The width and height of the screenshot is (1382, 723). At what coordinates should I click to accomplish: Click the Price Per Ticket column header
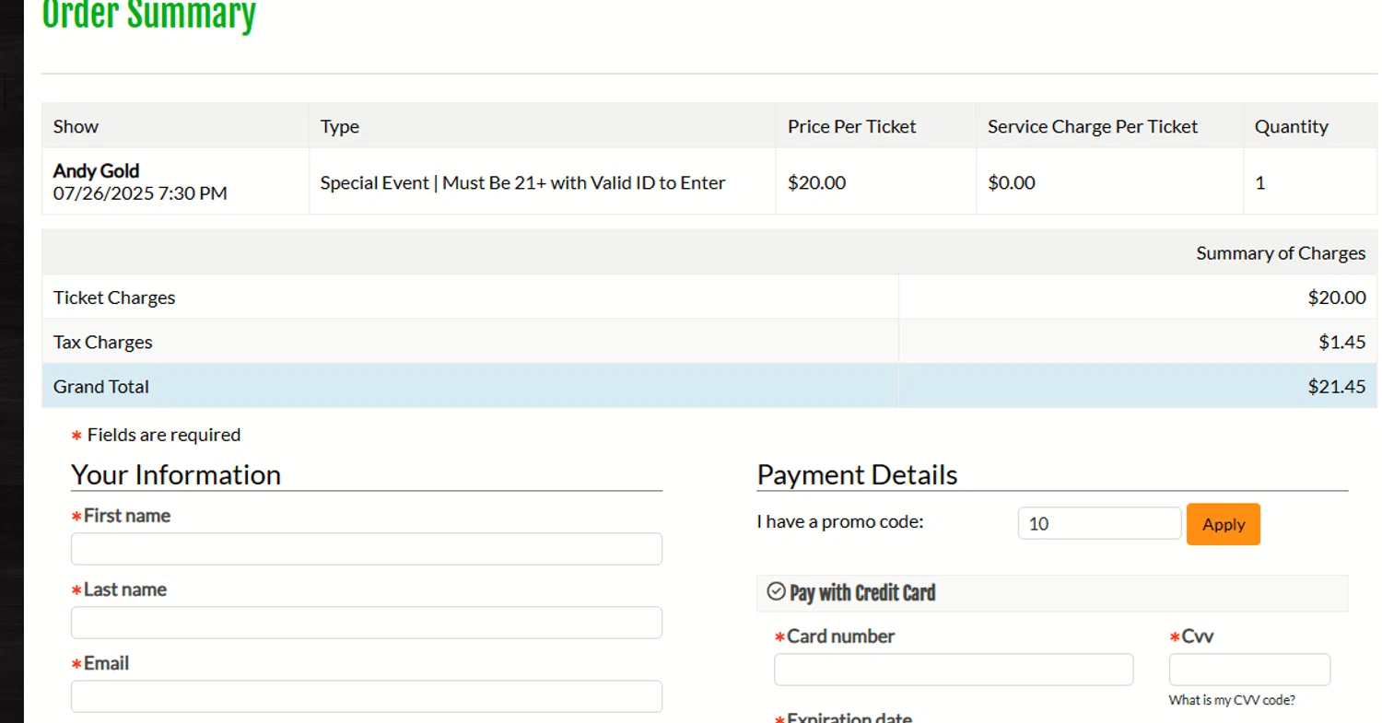coord(851,126)
